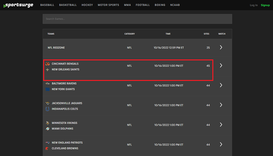
Task: Click the Teams column header
Action: tap(51, 34)
